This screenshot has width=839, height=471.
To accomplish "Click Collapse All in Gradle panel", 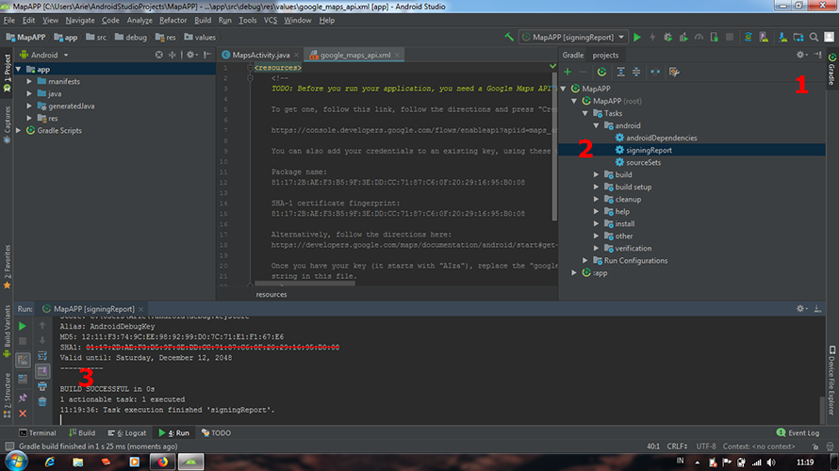I will tap(636, 72).
